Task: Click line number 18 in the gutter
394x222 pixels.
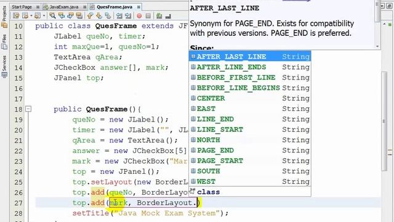Action: tap(18, 109)
